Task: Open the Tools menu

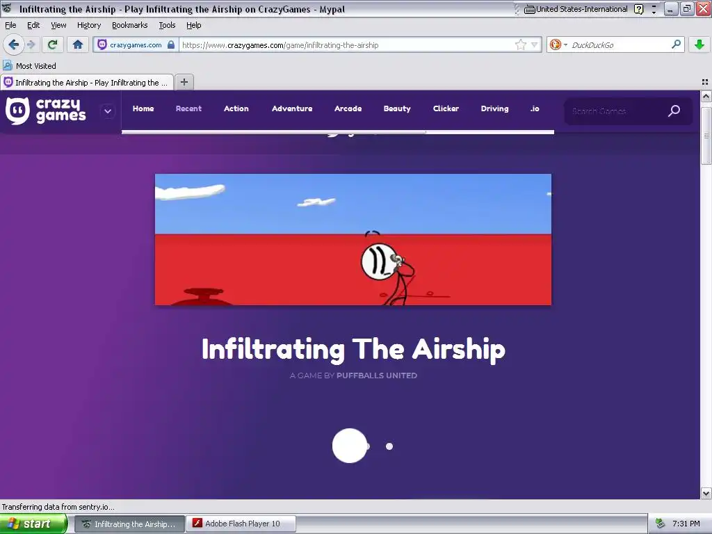Action: click(x=167, y=25)
